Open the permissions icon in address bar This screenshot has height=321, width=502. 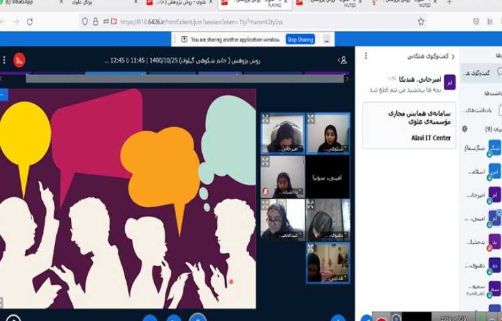tap(106, 21)
